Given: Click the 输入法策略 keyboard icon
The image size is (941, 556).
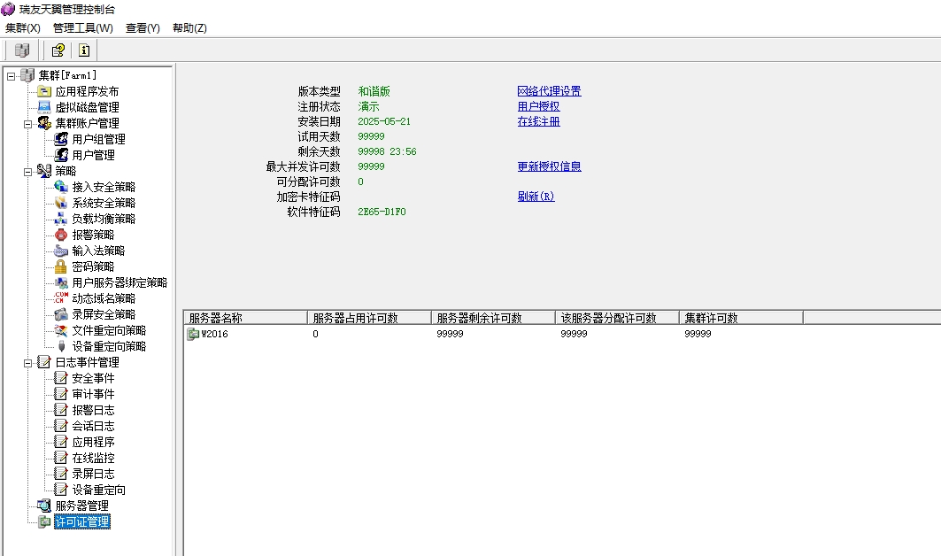Looking at the screenshot, I should tap(60, 251).
